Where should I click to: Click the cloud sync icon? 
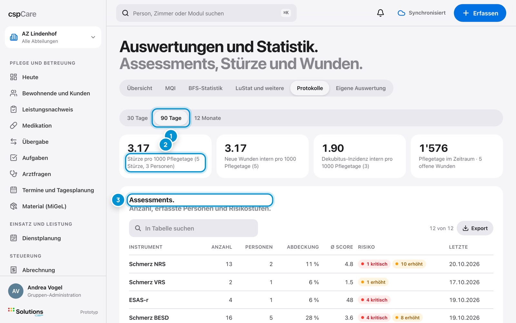(x=401, y=13)
